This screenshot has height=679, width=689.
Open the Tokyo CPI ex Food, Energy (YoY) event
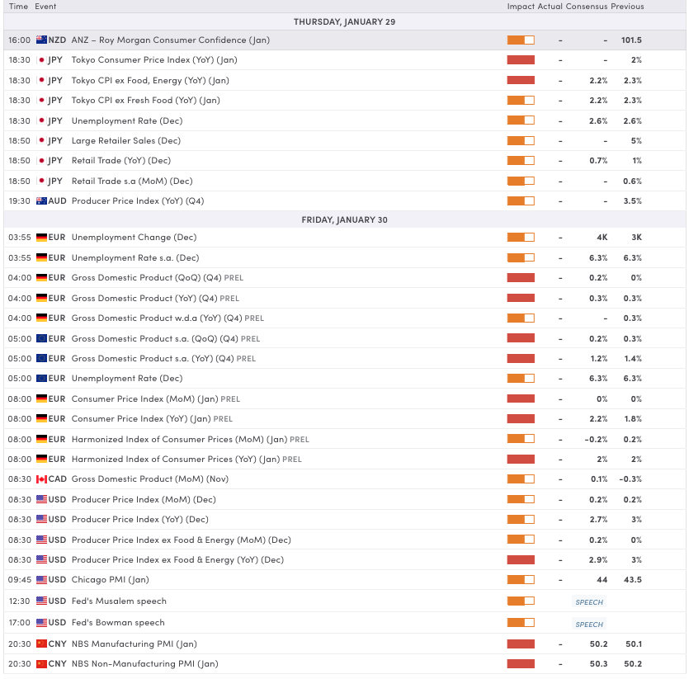pyautogui.click(x=150, y=80)
